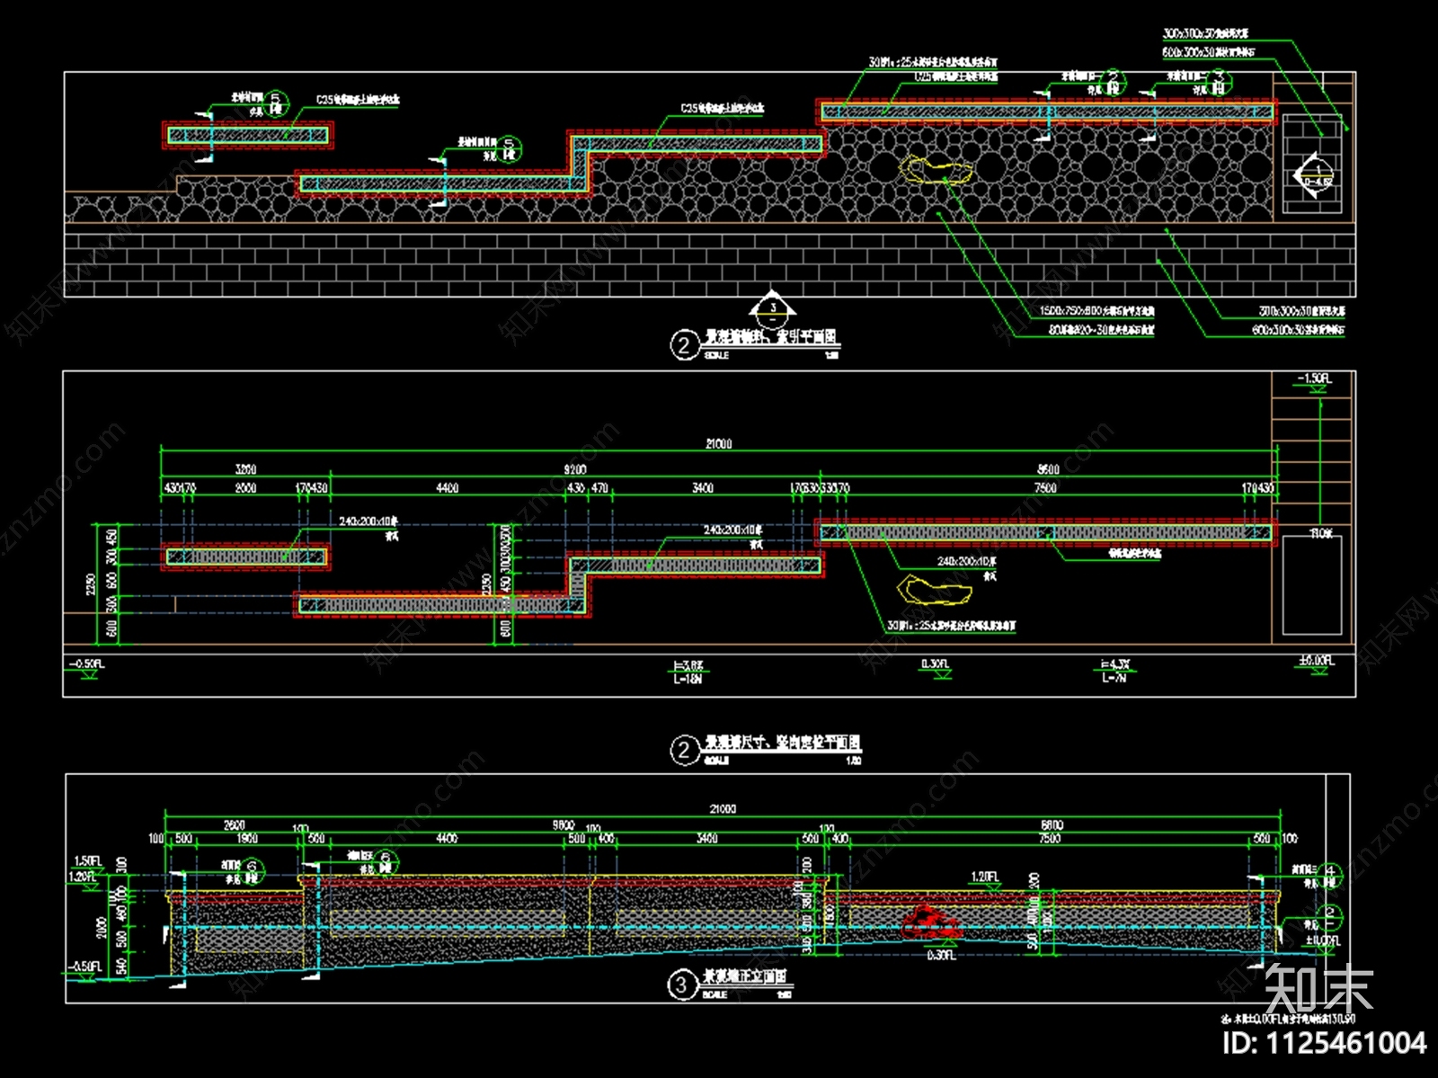The width and height of the screenshot is (1438, 1078).
Task: Click the -1.50FL level label
Action: point(1313,379)
